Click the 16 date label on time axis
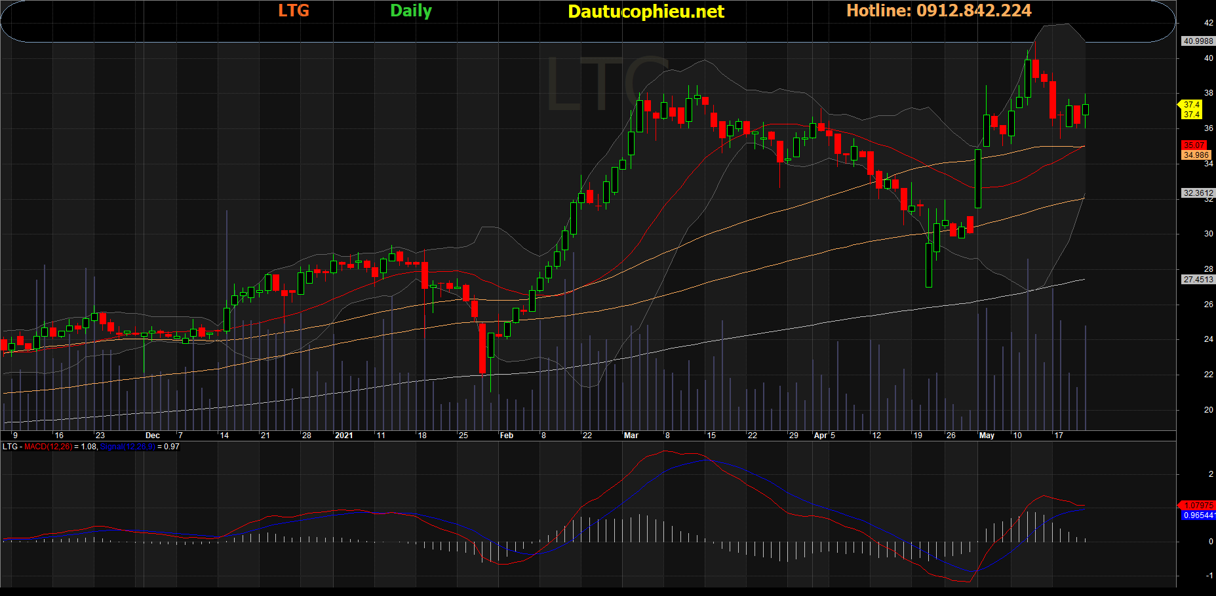The image size is (1216, 596). tap(59, 436)
